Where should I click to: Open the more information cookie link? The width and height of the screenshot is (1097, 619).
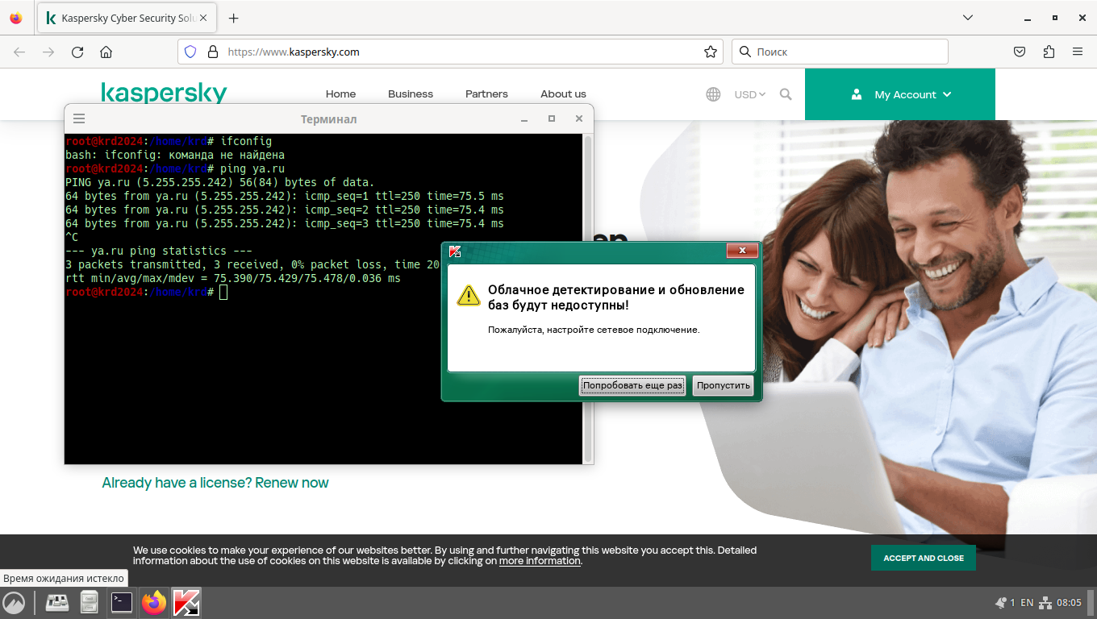tap(540, 561)
